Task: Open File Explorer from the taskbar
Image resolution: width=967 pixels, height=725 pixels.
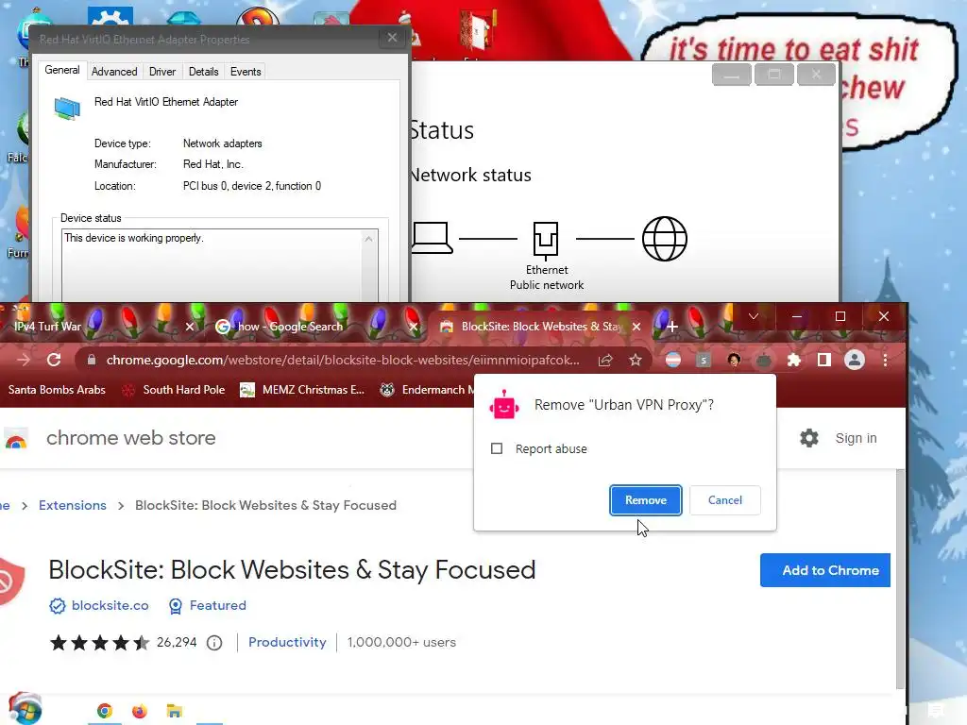Action: click(x=174, y=712)
